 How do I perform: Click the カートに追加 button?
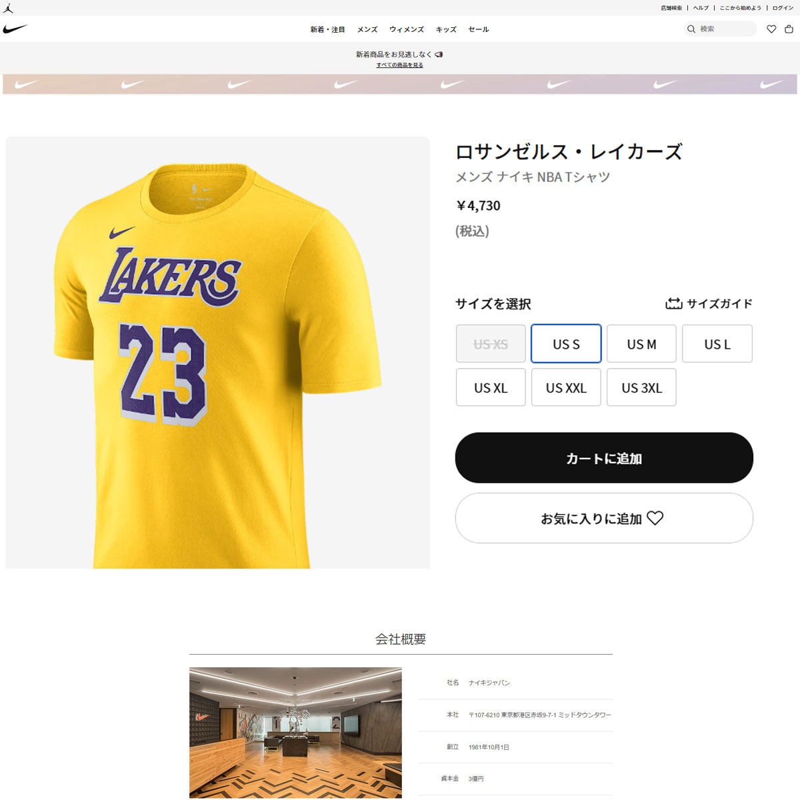coord(604,458)
